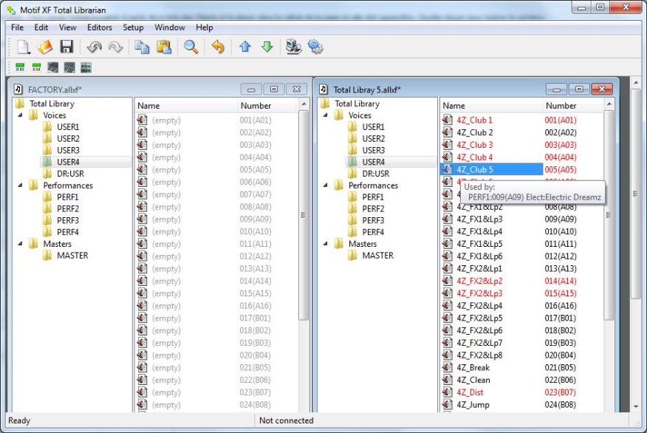Select empty slot 010(A10) in FACTORY list
Viewport: 647px width, 433px height.
pyautogui.click(x=216, y=231)
